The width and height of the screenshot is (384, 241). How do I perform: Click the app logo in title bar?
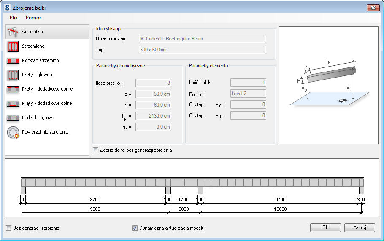(x=7, y=8)
